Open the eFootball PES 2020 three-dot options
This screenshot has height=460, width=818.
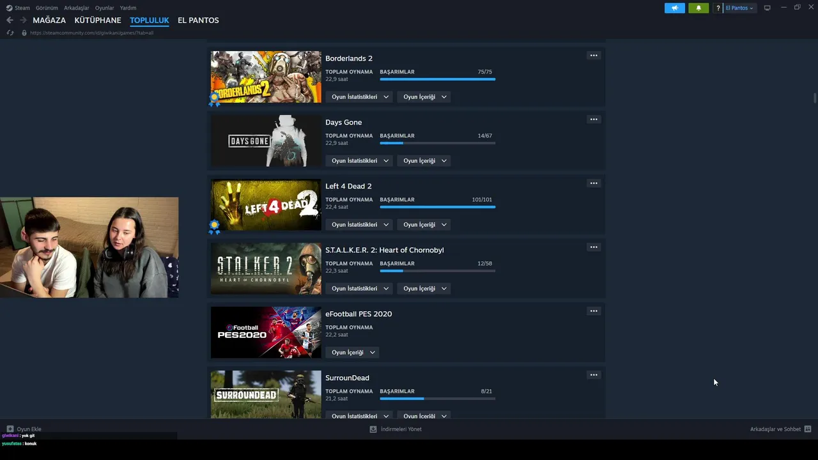[594, 311]
